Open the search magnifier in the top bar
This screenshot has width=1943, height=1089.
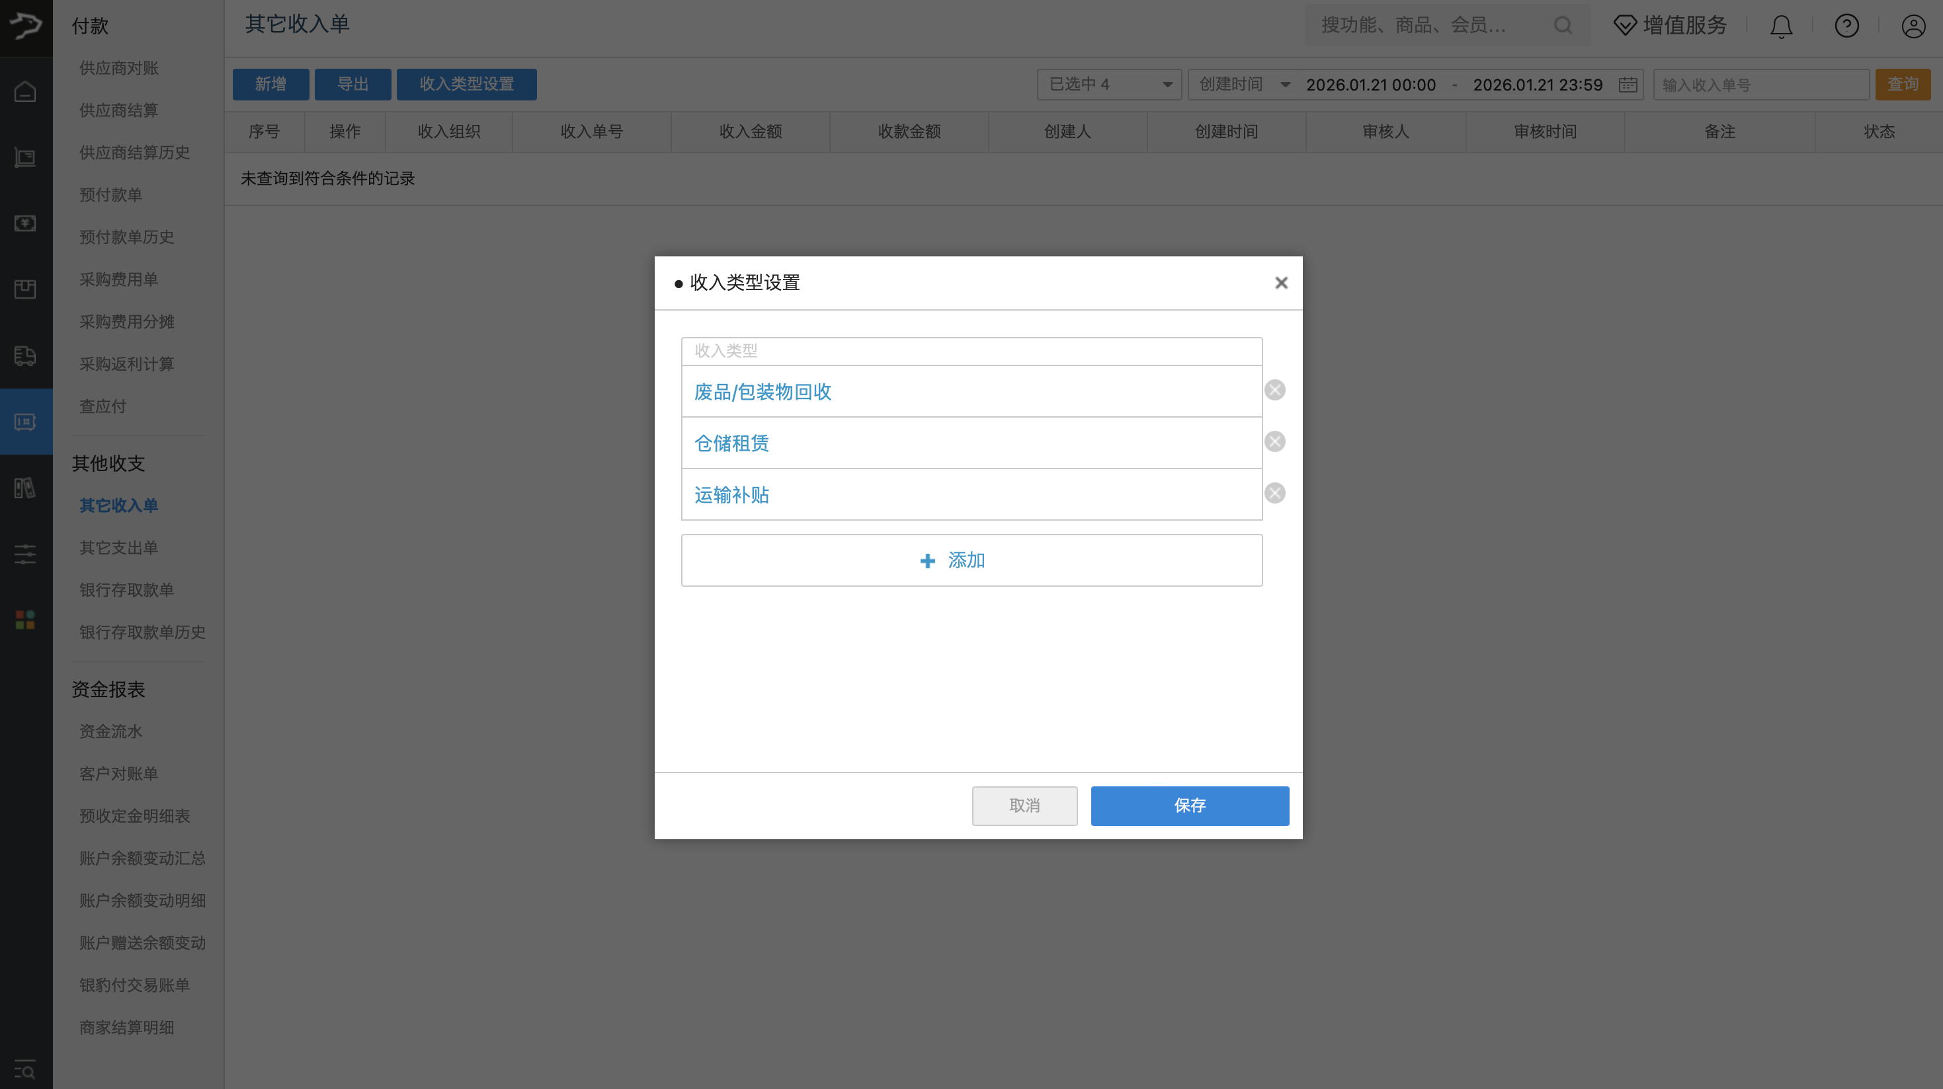1563,26
